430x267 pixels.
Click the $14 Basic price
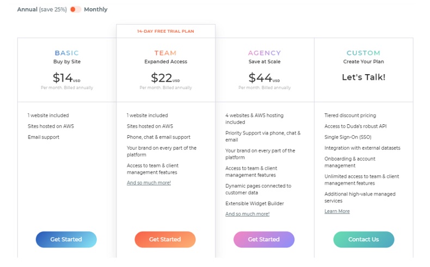[x=66, y=78]
